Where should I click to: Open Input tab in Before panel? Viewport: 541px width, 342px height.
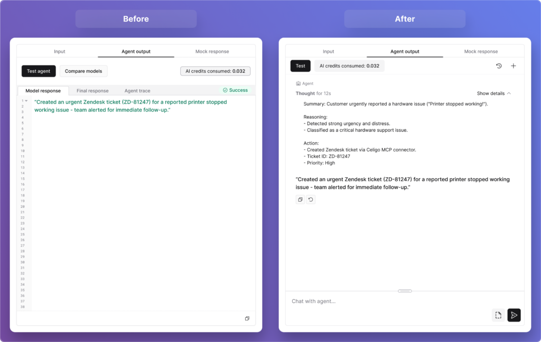[60, 52]
